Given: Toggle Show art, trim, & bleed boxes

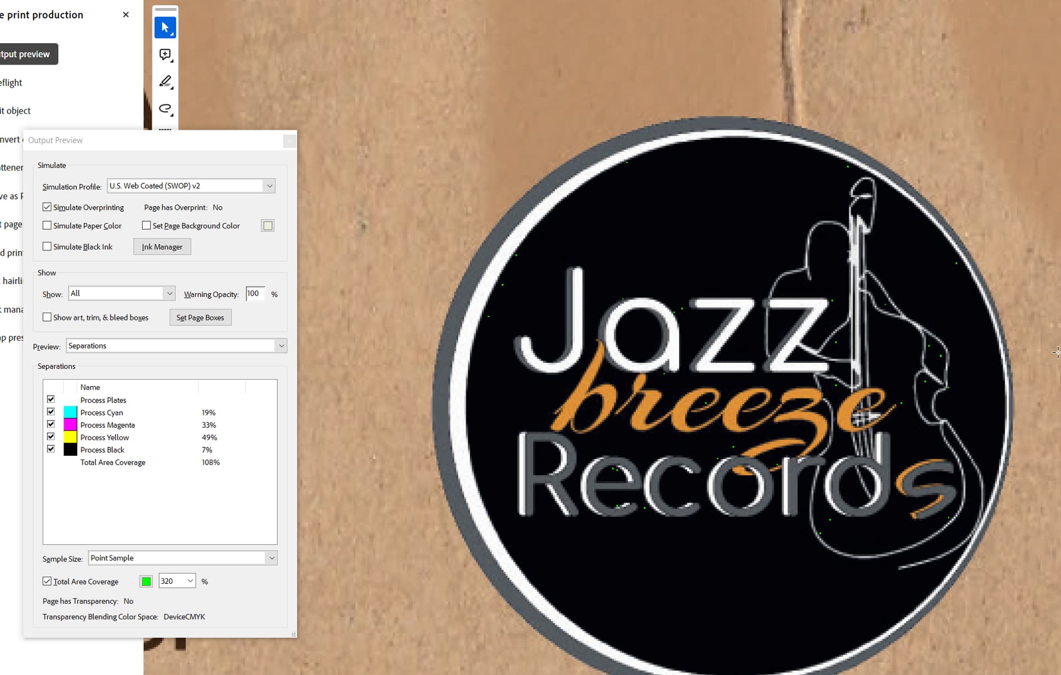Looking at the screenshot, I should (x=47, y=317).
